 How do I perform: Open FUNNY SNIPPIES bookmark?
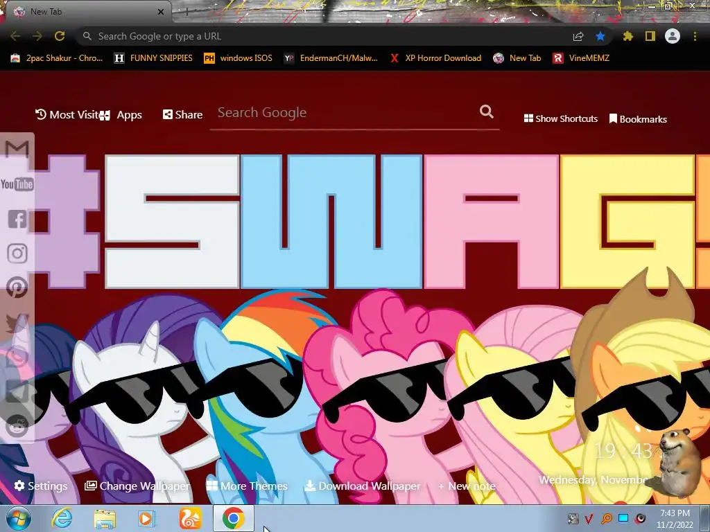(153, 58)
